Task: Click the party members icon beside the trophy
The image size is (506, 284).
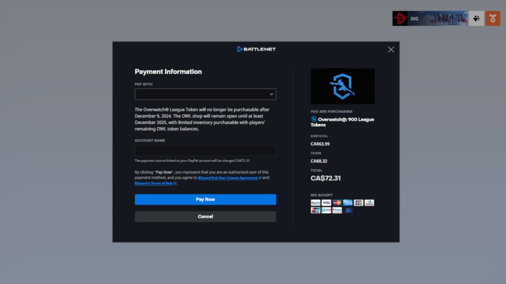Action: click(476, 18)
